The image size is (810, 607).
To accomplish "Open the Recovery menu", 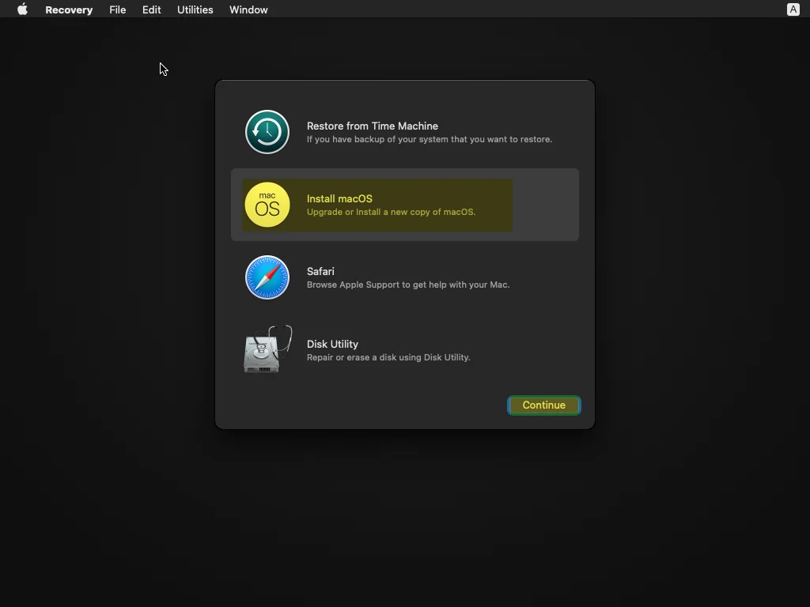I will pyautogui.click(x=69, y=9).
